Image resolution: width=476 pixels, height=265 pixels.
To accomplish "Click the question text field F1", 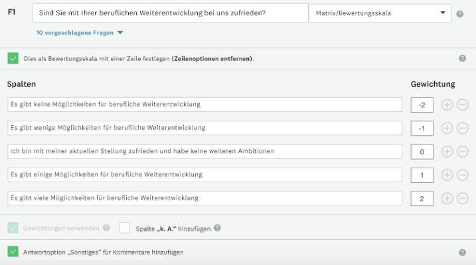I will 171,13.
